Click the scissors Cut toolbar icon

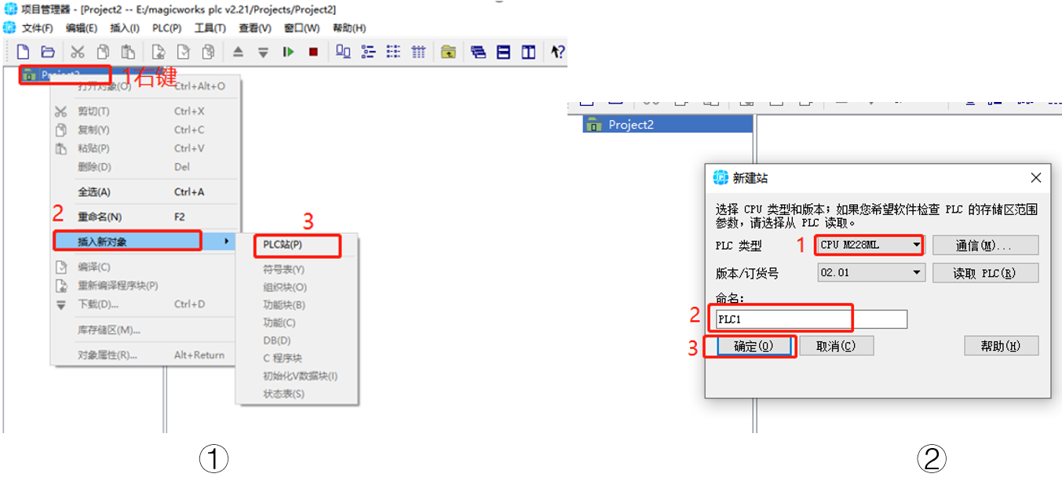pyautogui.click(x=77, y=52)
